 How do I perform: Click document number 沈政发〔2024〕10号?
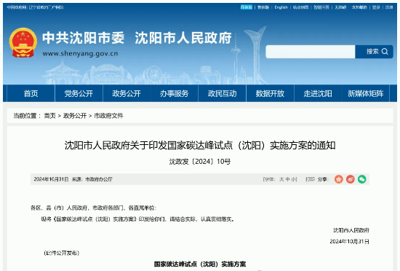coord(200,162)
